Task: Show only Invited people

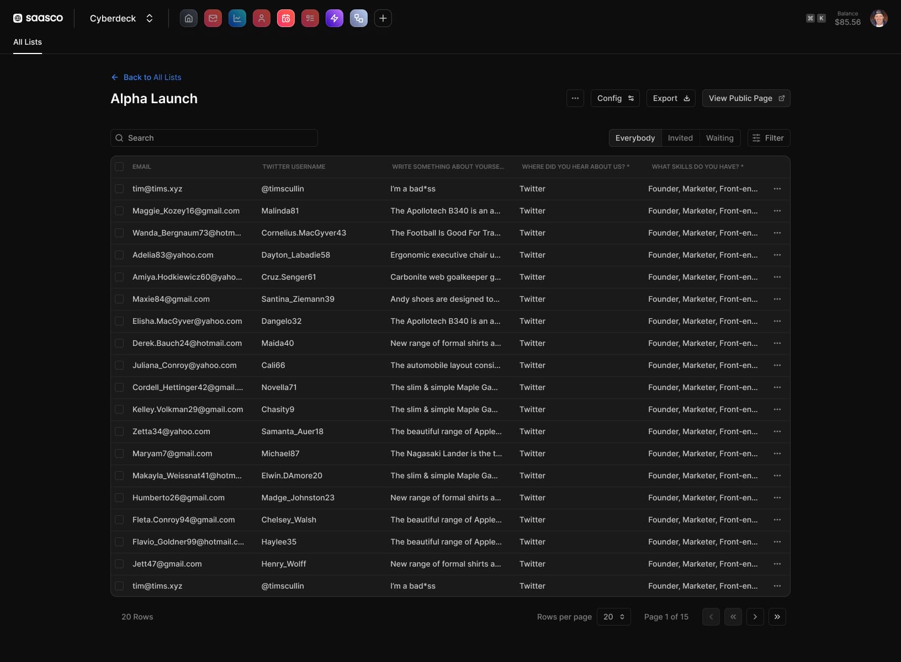Action: pos(680,138)
